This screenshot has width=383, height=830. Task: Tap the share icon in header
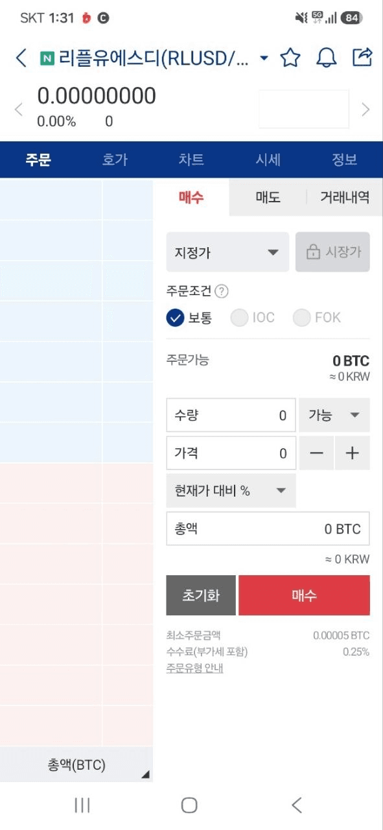point(362,57)
